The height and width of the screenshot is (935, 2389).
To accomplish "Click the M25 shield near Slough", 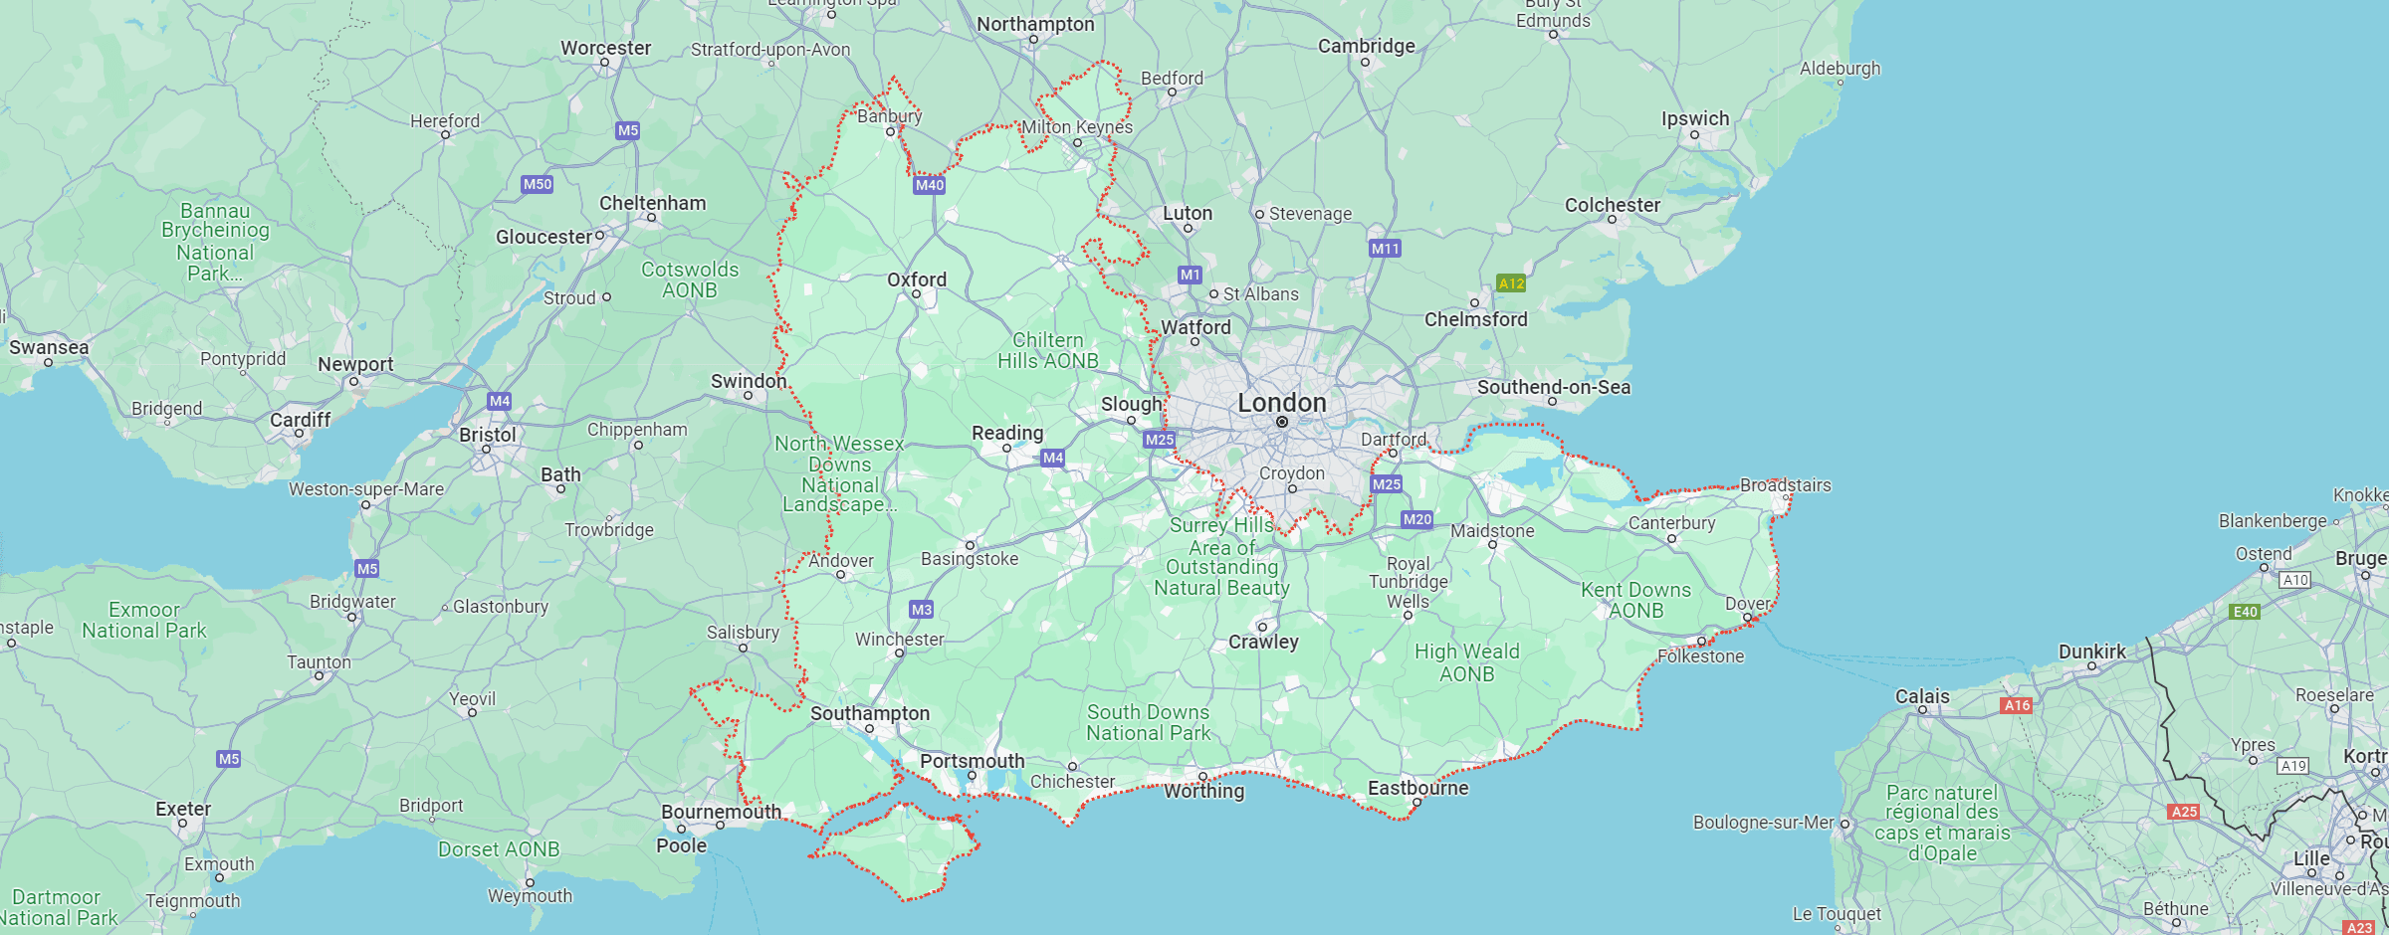I will point(1160,440).
